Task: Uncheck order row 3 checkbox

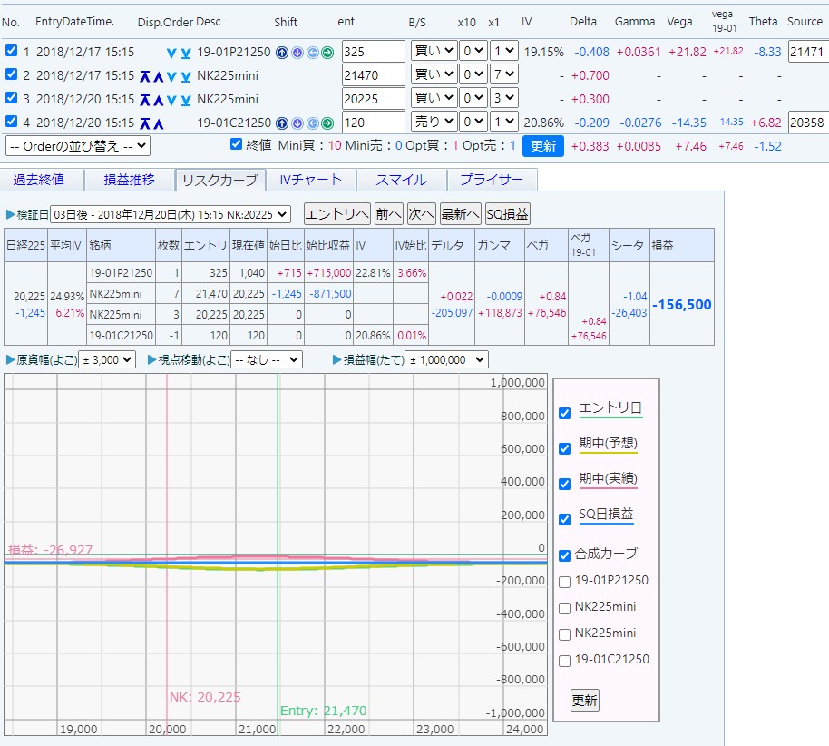Action: 11,98
